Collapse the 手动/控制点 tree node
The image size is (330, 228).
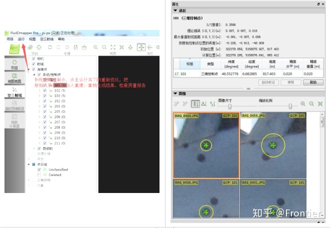point(34,74)
